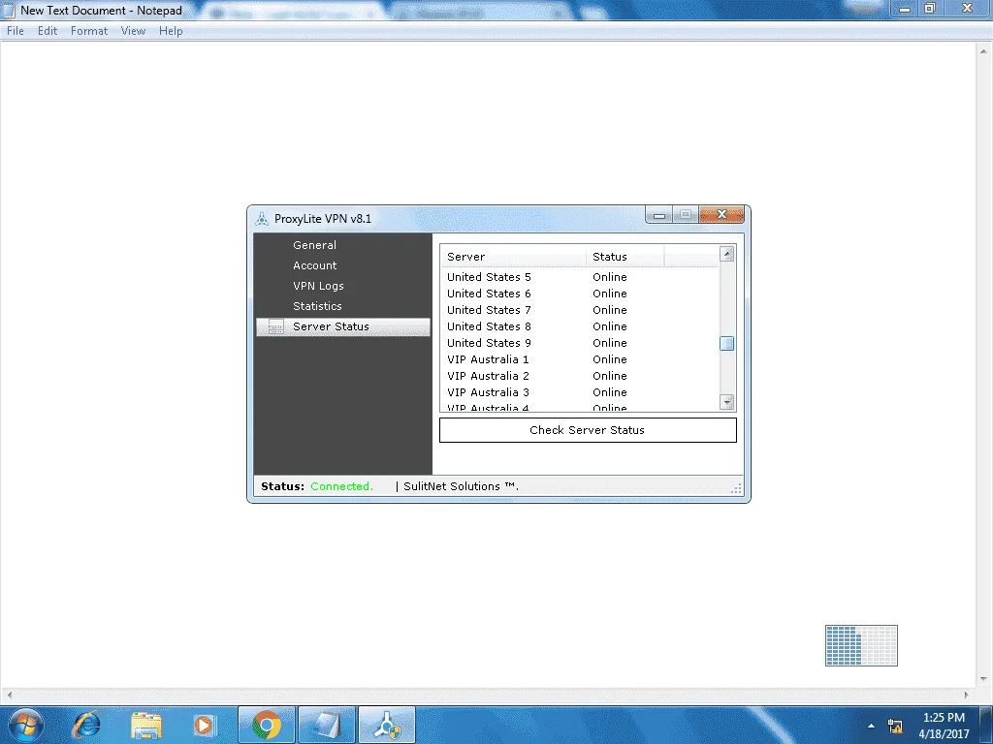This screenshot has width=993, height=744.
Task: Click the ProxyLite window resize grip
Action: 736,488
